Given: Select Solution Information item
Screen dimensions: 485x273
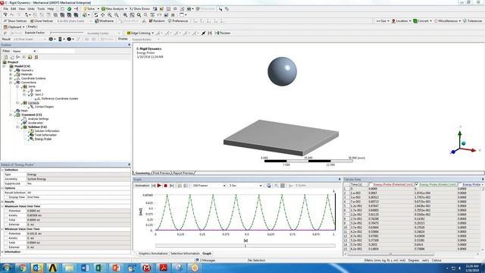Looking at the screenshot, I should 47,131.
